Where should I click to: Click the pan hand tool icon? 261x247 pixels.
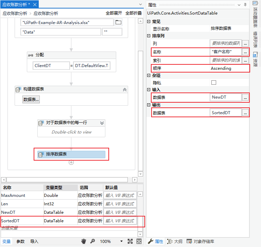84,241
